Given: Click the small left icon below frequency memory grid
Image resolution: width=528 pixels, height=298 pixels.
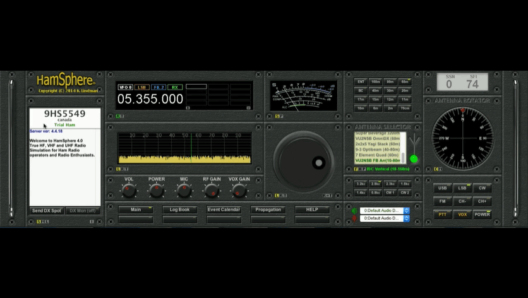Looking at the screenshot, I should (x=188, y=108).
